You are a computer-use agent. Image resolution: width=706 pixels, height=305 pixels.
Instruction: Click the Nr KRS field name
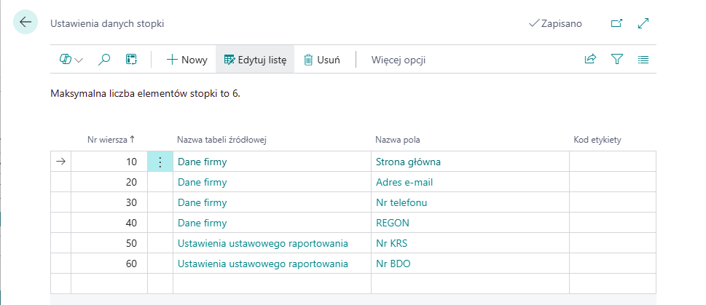click(391, 243)
